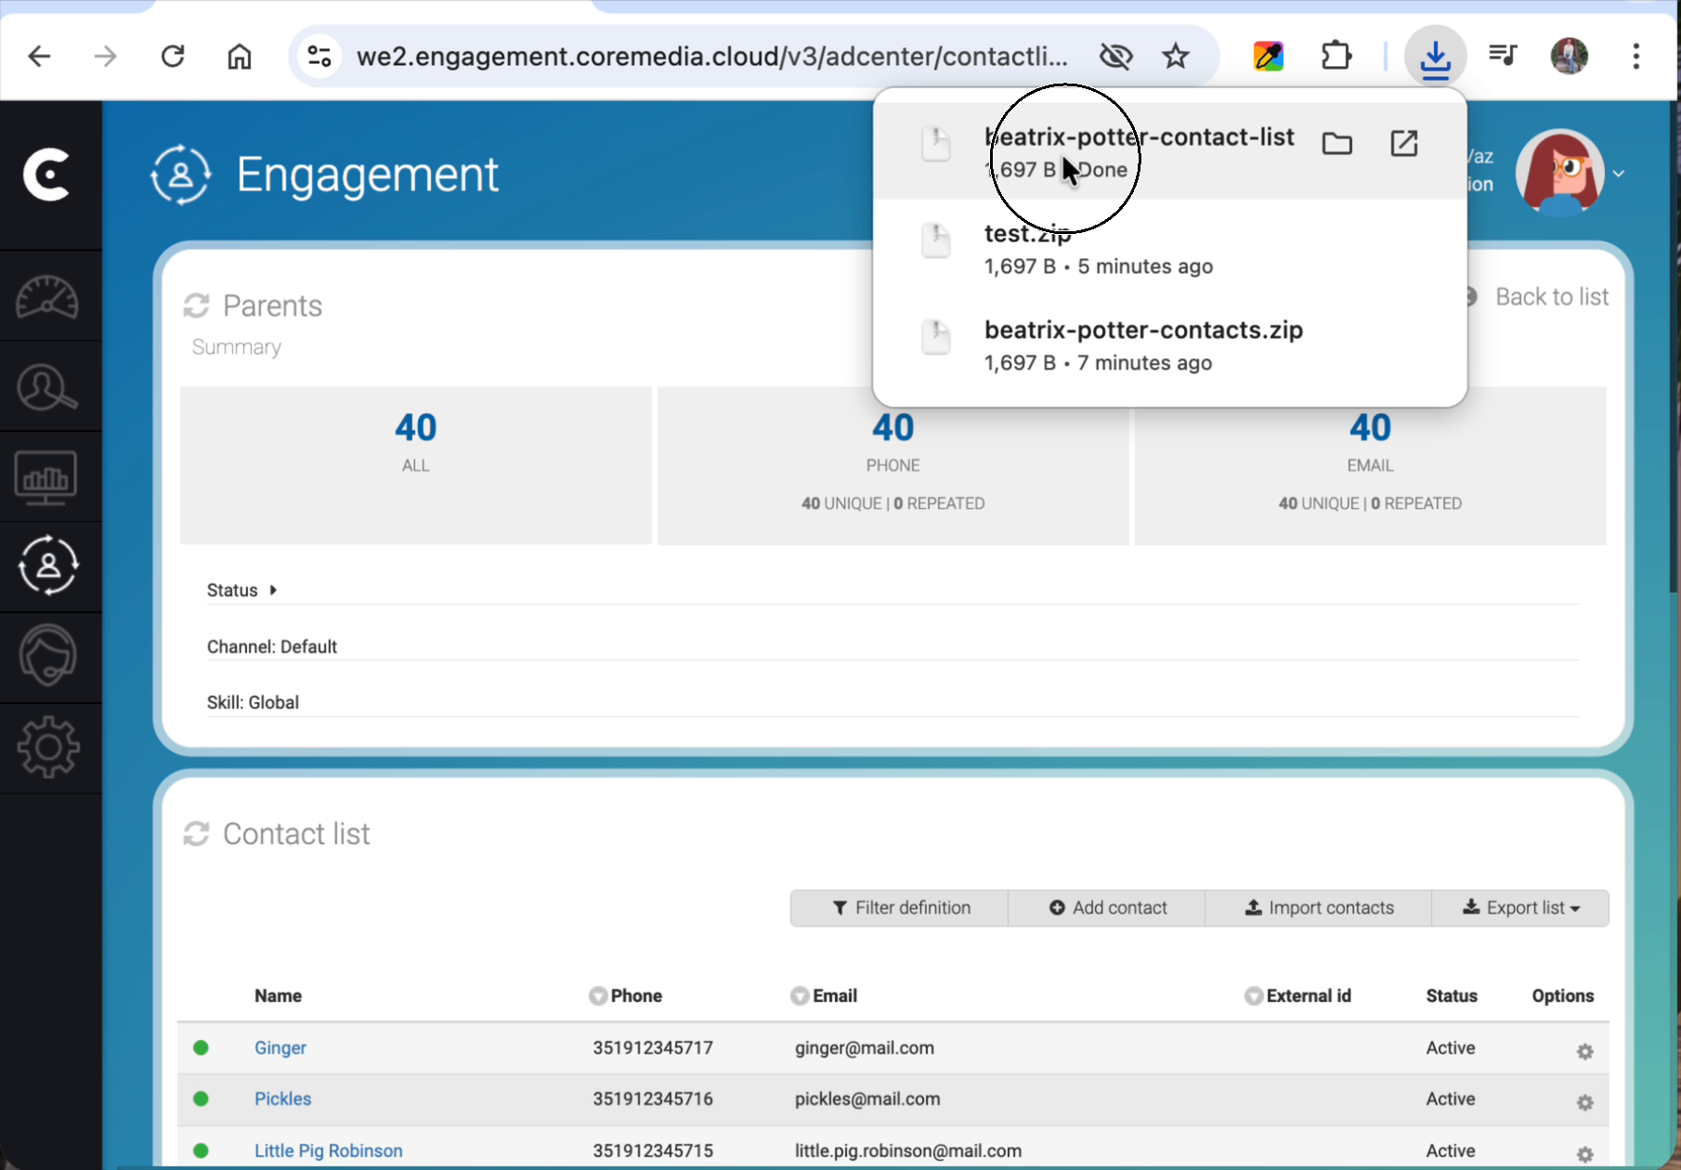Go back to list
Screen dimensions: 1681x1170
click(1551, 297)
